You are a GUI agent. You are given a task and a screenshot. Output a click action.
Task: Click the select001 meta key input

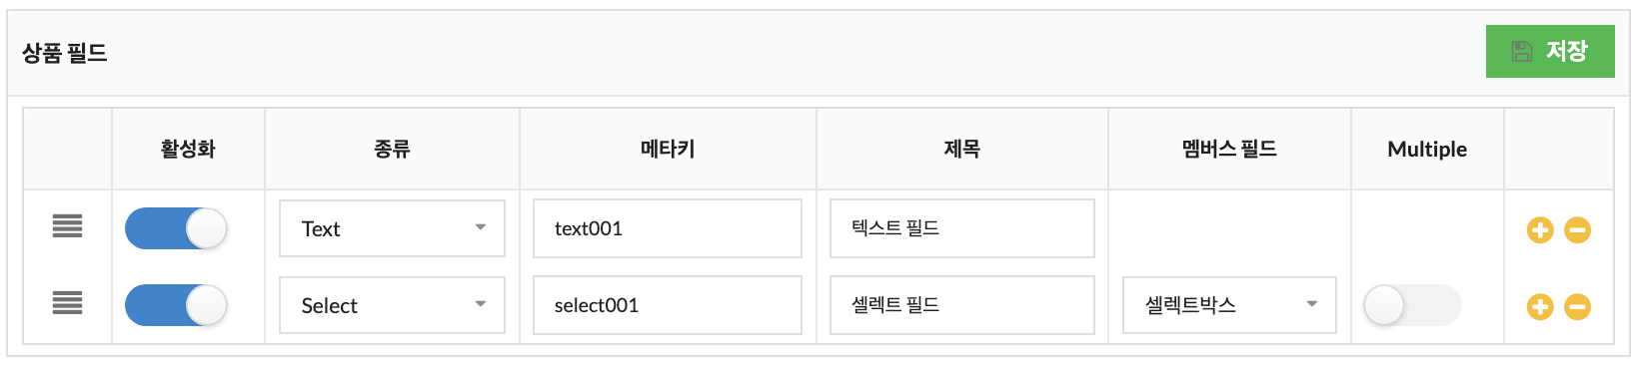pos(668,305)
